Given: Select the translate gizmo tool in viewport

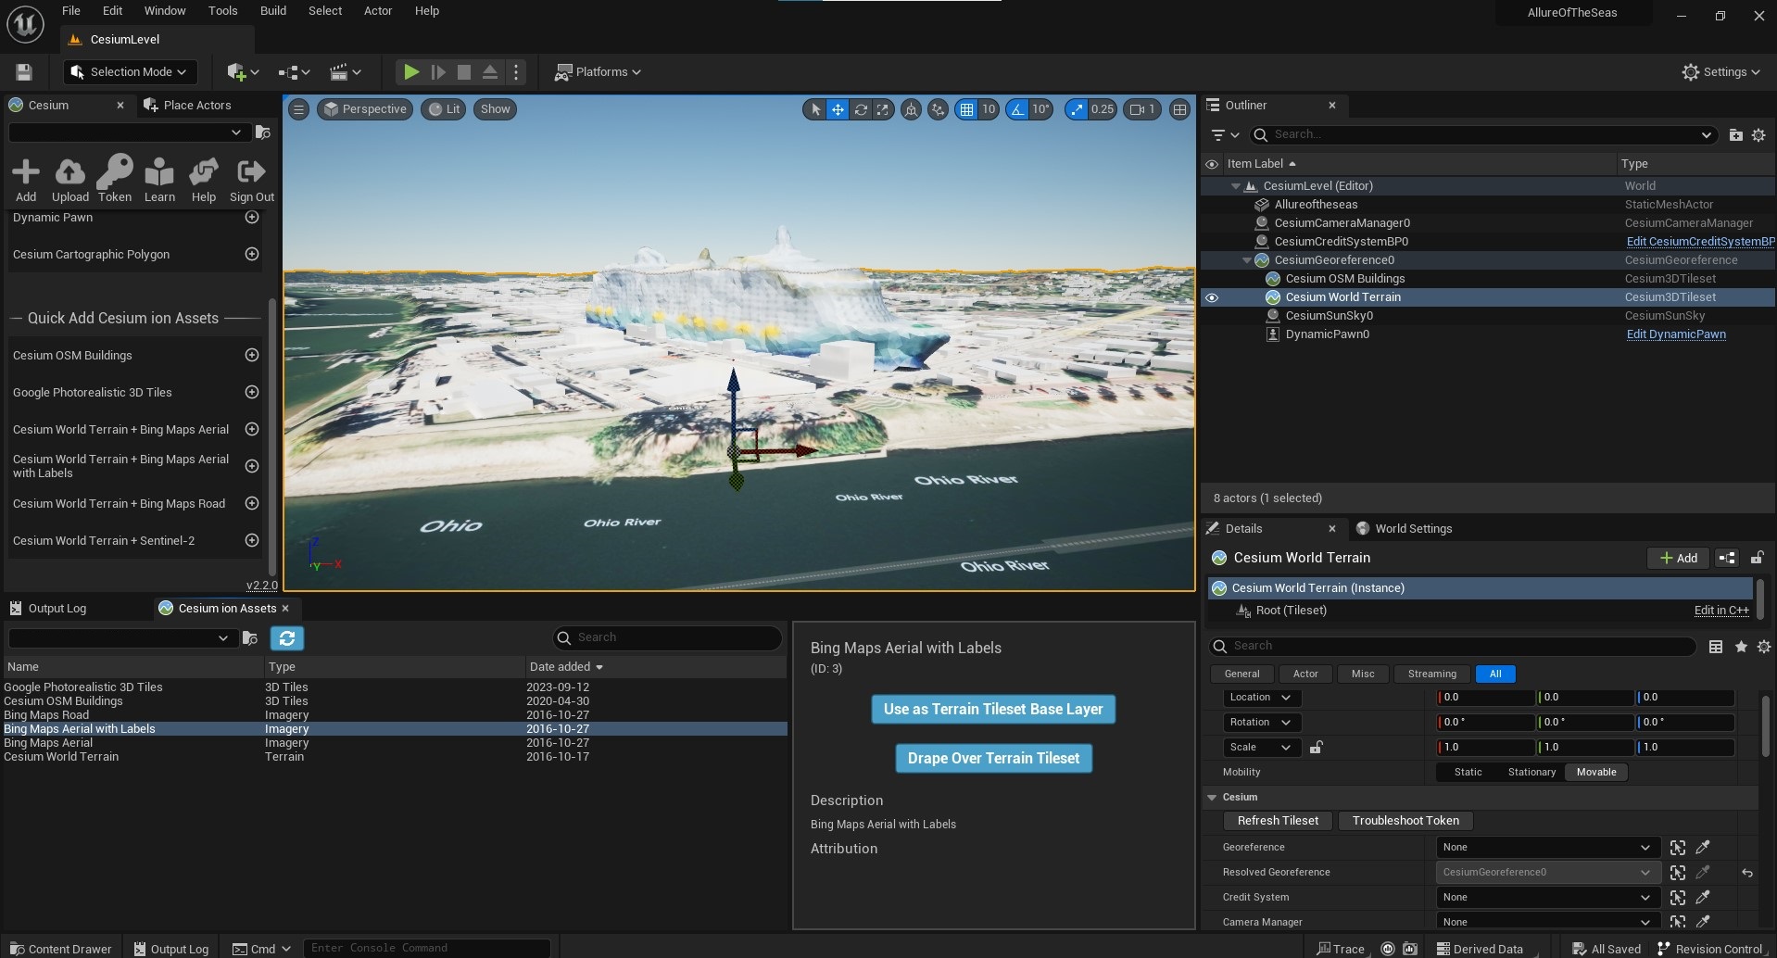Looking at the screenshot, I should pyautogui.click(x=838, y=109).
